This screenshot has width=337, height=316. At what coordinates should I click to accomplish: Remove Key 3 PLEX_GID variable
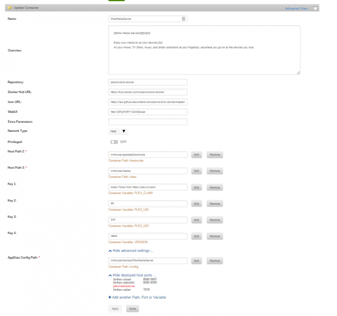pyautogui.click(x=215, y=220)
